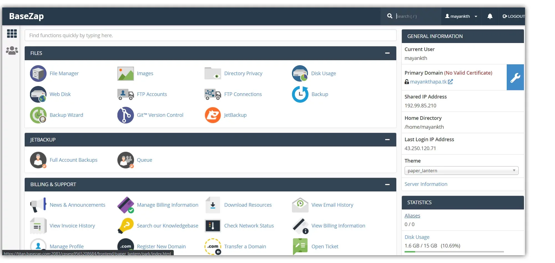555x263 pixels.
Task: Click the Download Resources icon
Action: (x=213, y=205)
